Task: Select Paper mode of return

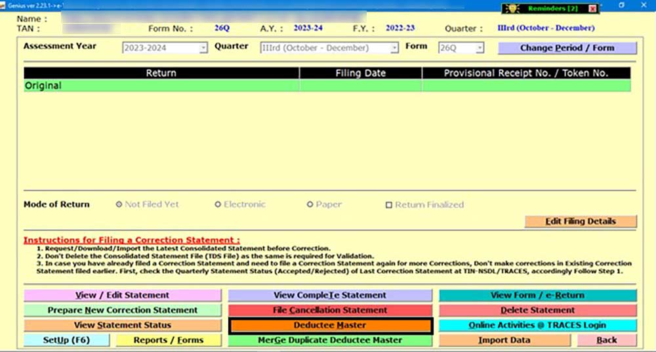Action: (310, 204)
